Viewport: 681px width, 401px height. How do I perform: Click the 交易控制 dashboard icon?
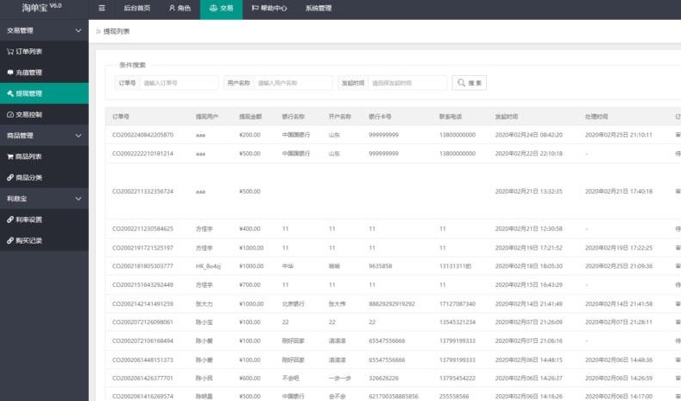[9, 115]
